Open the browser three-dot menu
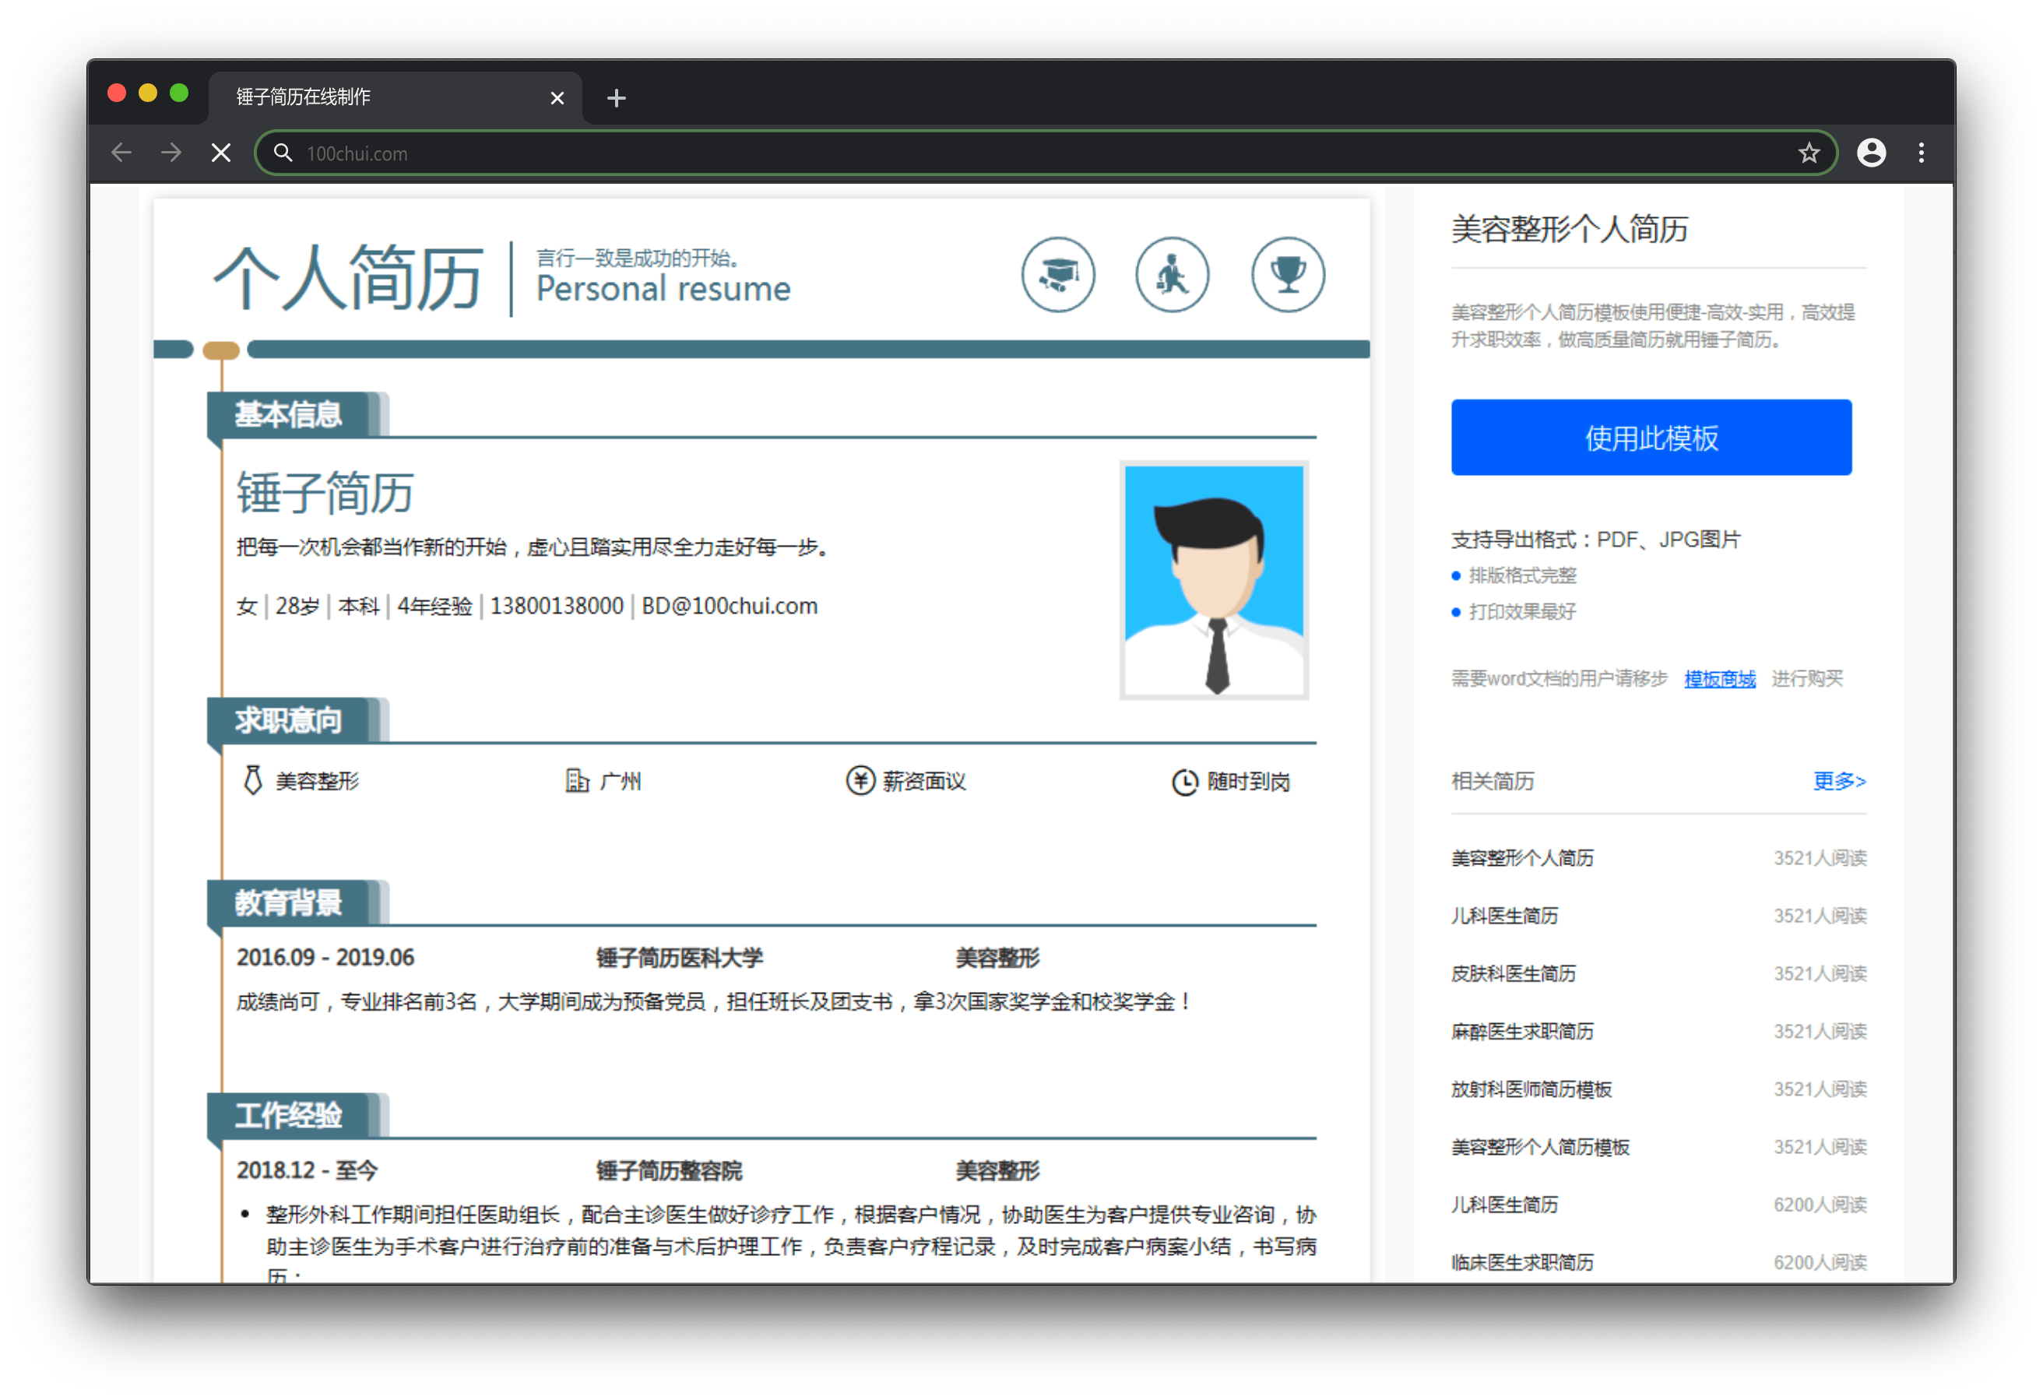Screen dimensions: 2043x1400 pyautogui.click(x=1921, y=153)
